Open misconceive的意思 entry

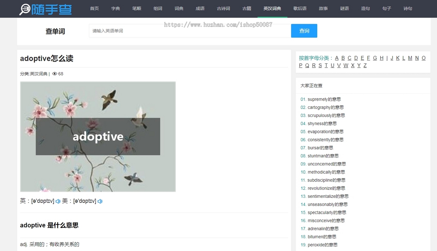click(326, 220)
